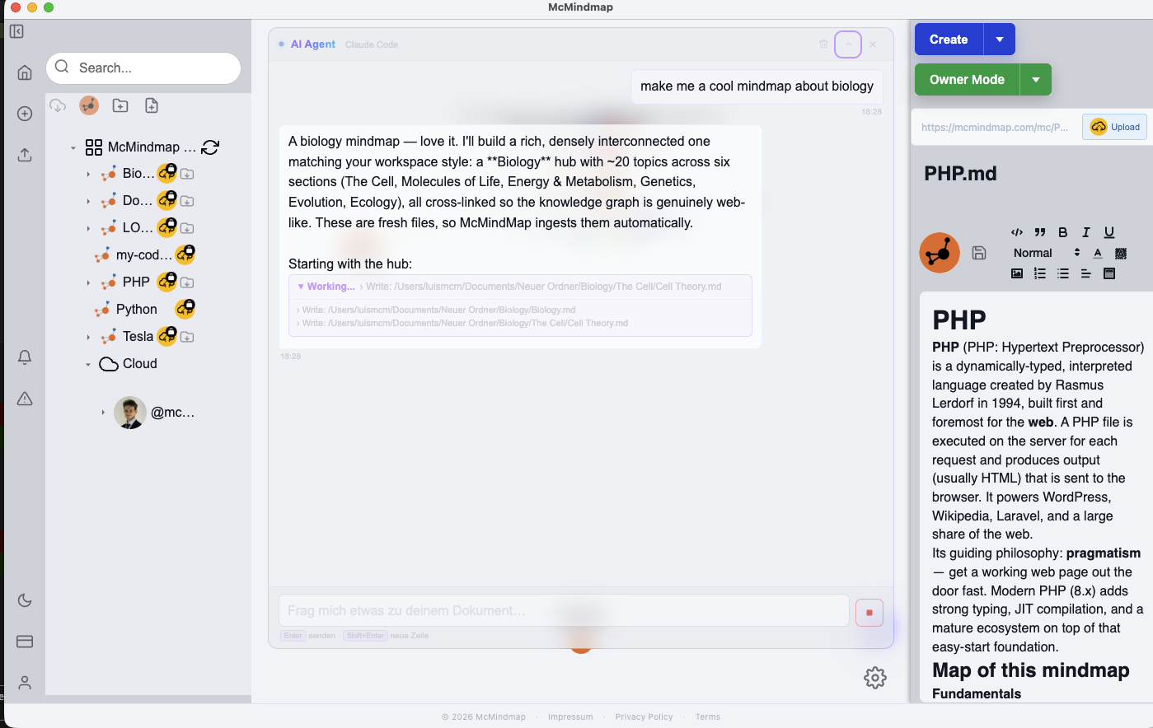
Task: Select the Python mindmap item
Action: [136, 310]
